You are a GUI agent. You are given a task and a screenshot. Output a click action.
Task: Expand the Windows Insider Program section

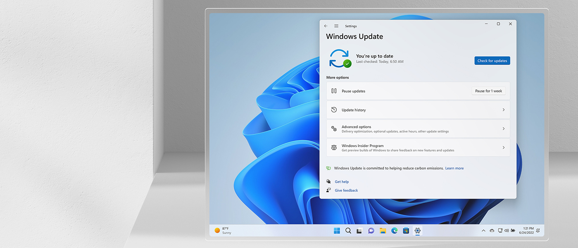[503, 147]
